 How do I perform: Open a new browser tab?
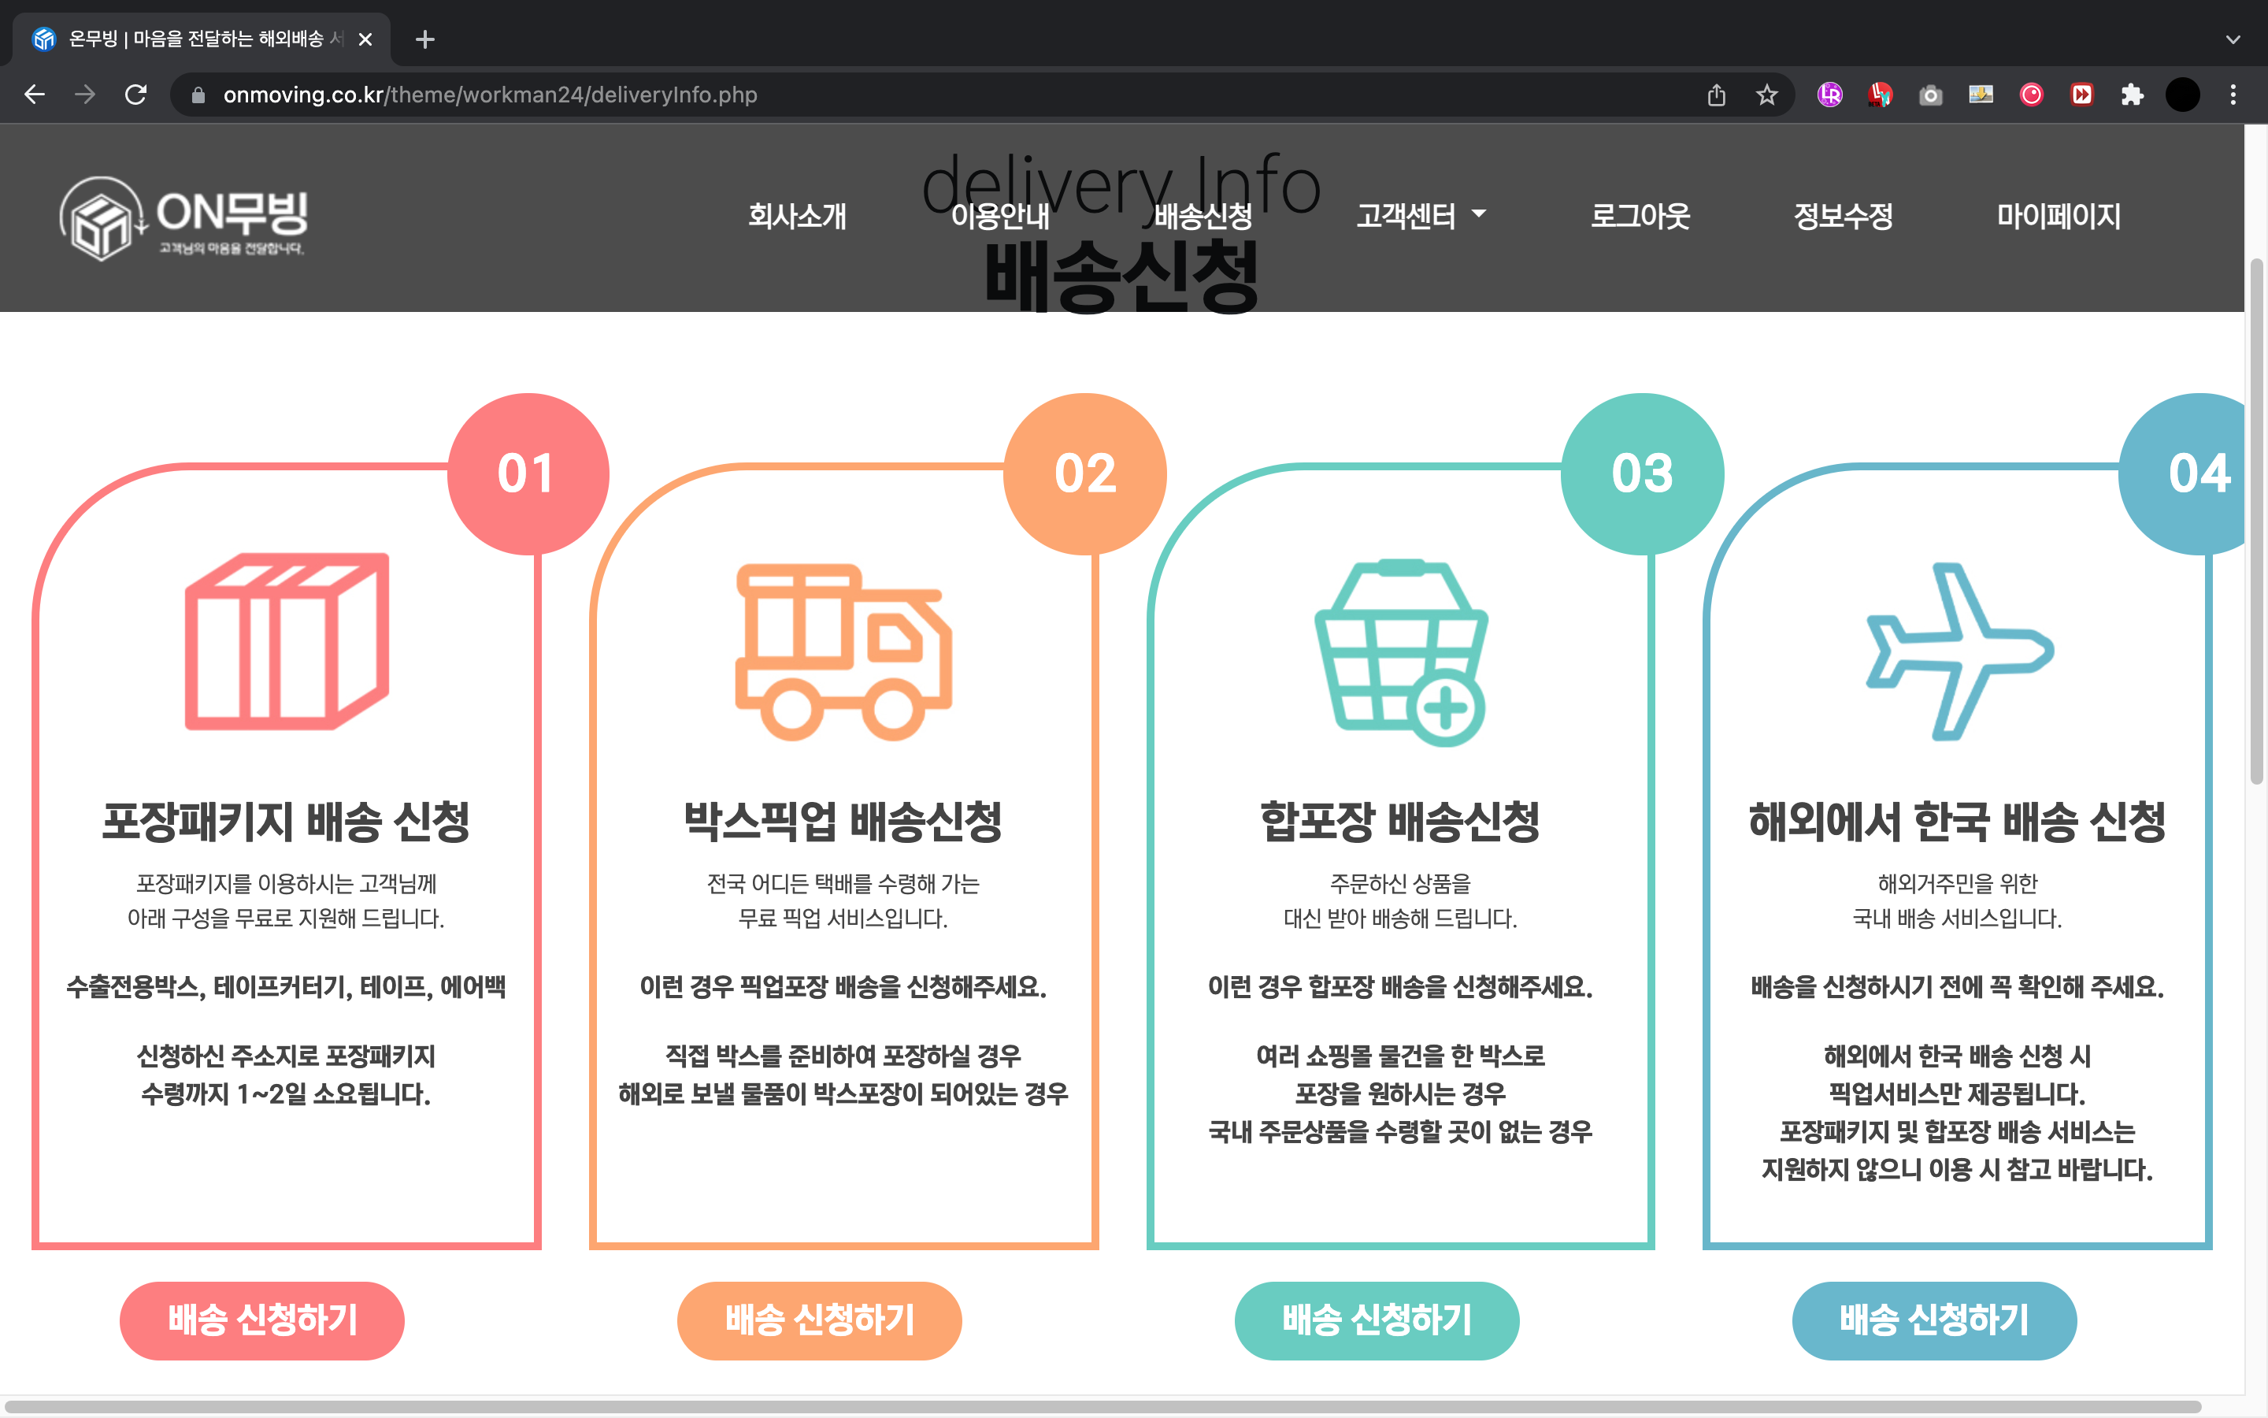[x=424, y=39]
